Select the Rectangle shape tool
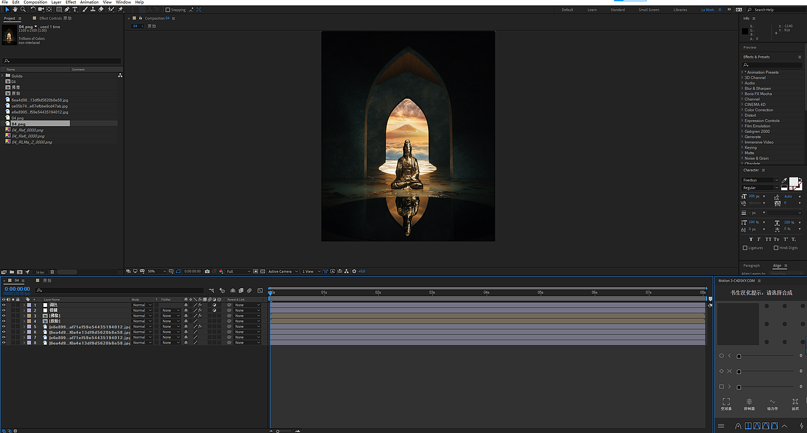 [59, 9]
